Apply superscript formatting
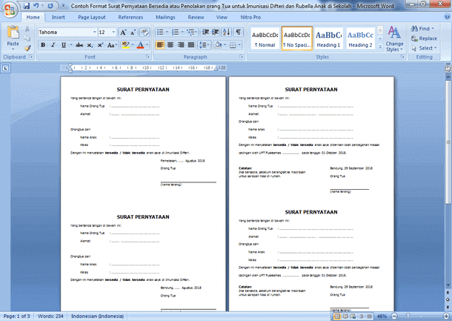The width and height of the screenshot is (452, 321). coord(100,45)
